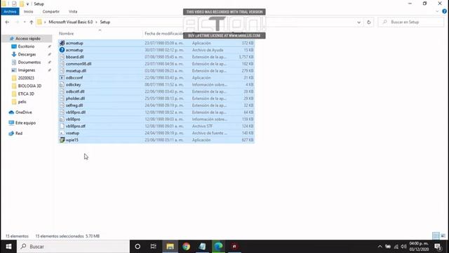Click the taskbar Buscar search box

tap(73, 247)
